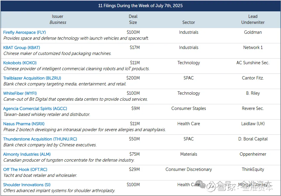
Task: Open Agencia Comercial Spirits (AGCC) link
Action: click(x=35, y=108)
